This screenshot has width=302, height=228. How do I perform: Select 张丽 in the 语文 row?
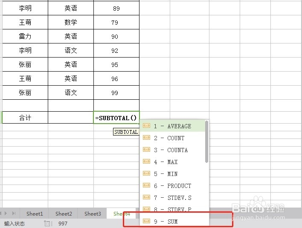pyautogui.click(x=25, y=92)
